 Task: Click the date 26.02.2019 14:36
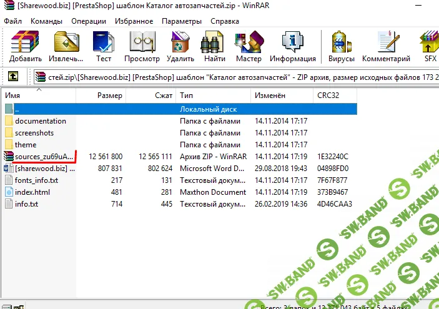click(281, 204)
